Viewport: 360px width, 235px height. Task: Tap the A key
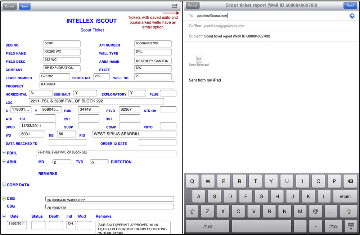(x=199, y=196)
